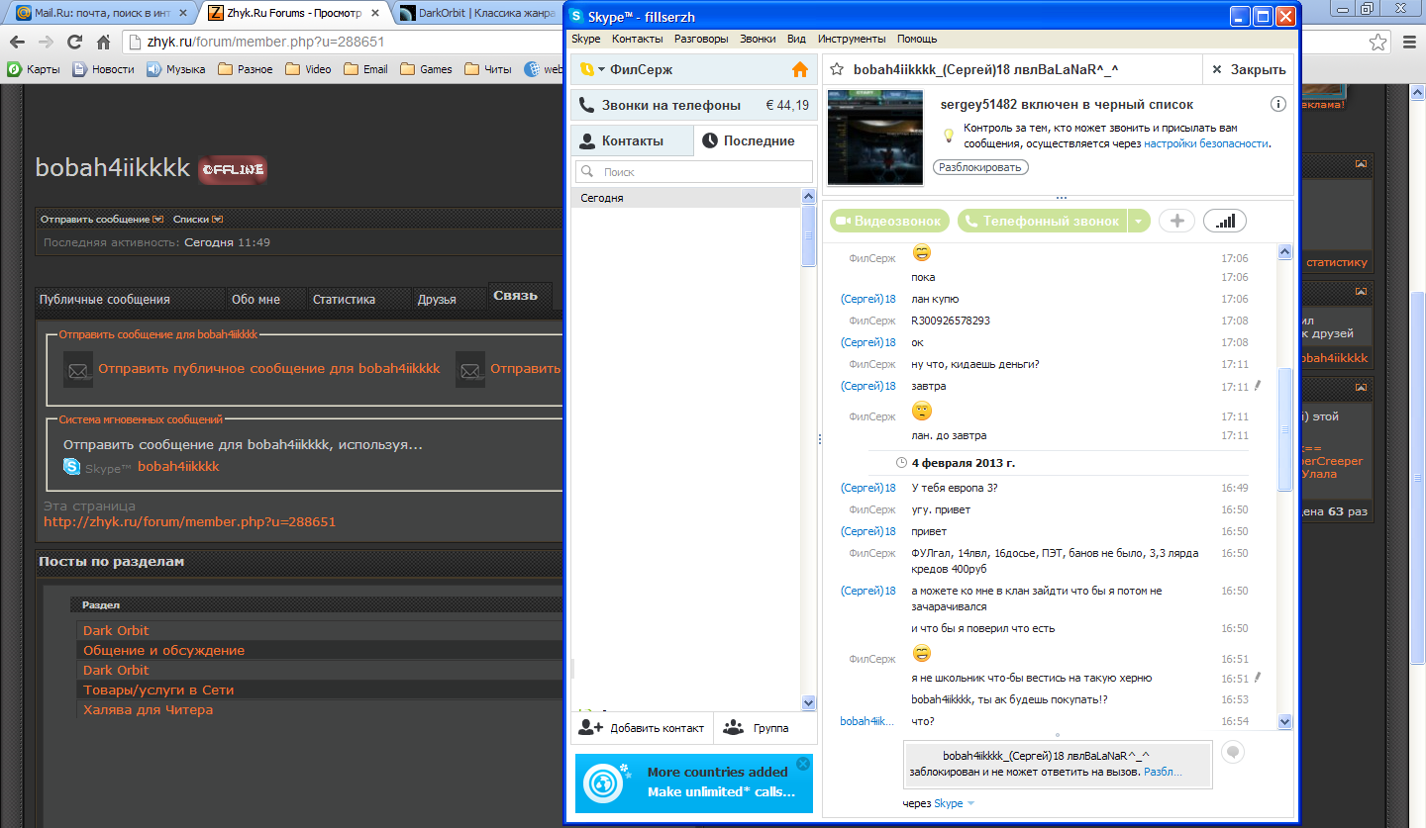The width and height of the screenshot is (1426, 828).
Task: Click the call quality signal bars button
Action: tap(1225, 221)
